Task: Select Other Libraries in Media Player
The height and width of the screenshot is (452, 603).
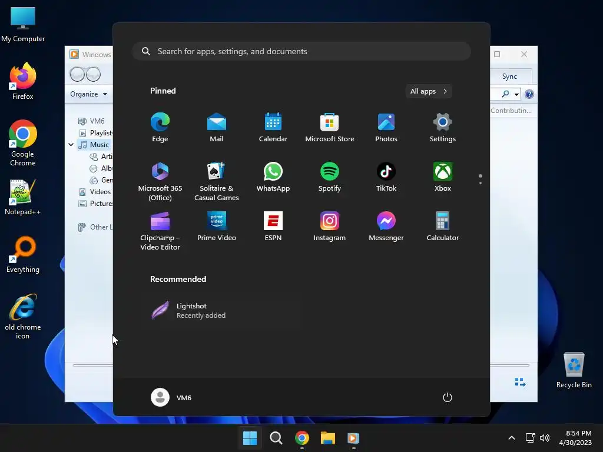Action: (x=95, y=227)
